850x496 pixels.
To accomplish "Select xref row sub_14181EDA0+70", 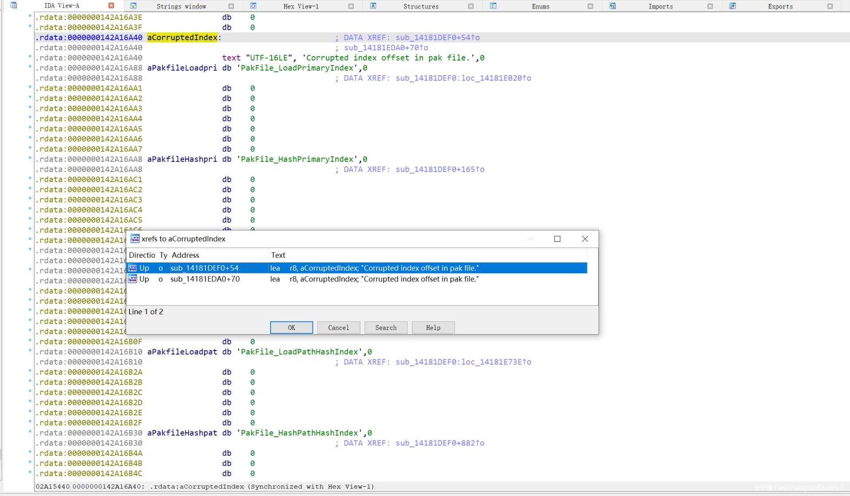I will 205,279.
